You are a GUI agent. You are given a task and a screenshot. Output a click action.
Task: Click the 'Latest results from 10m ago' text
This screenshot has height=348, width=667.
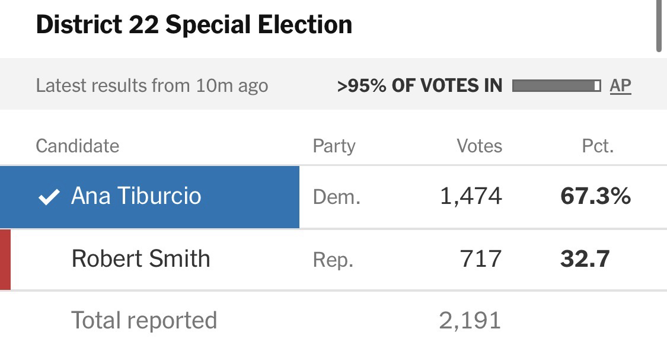click(x=152, y=85)
